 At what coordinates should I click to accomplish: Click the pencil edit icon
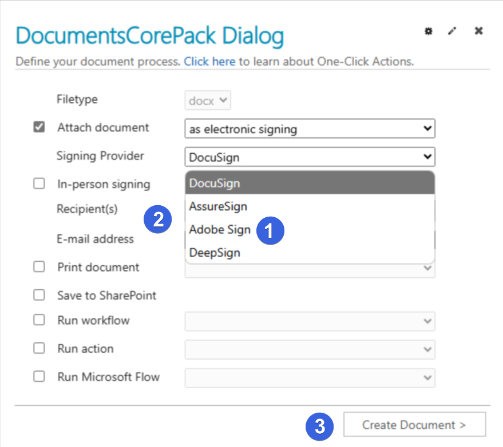pos(452,31)
